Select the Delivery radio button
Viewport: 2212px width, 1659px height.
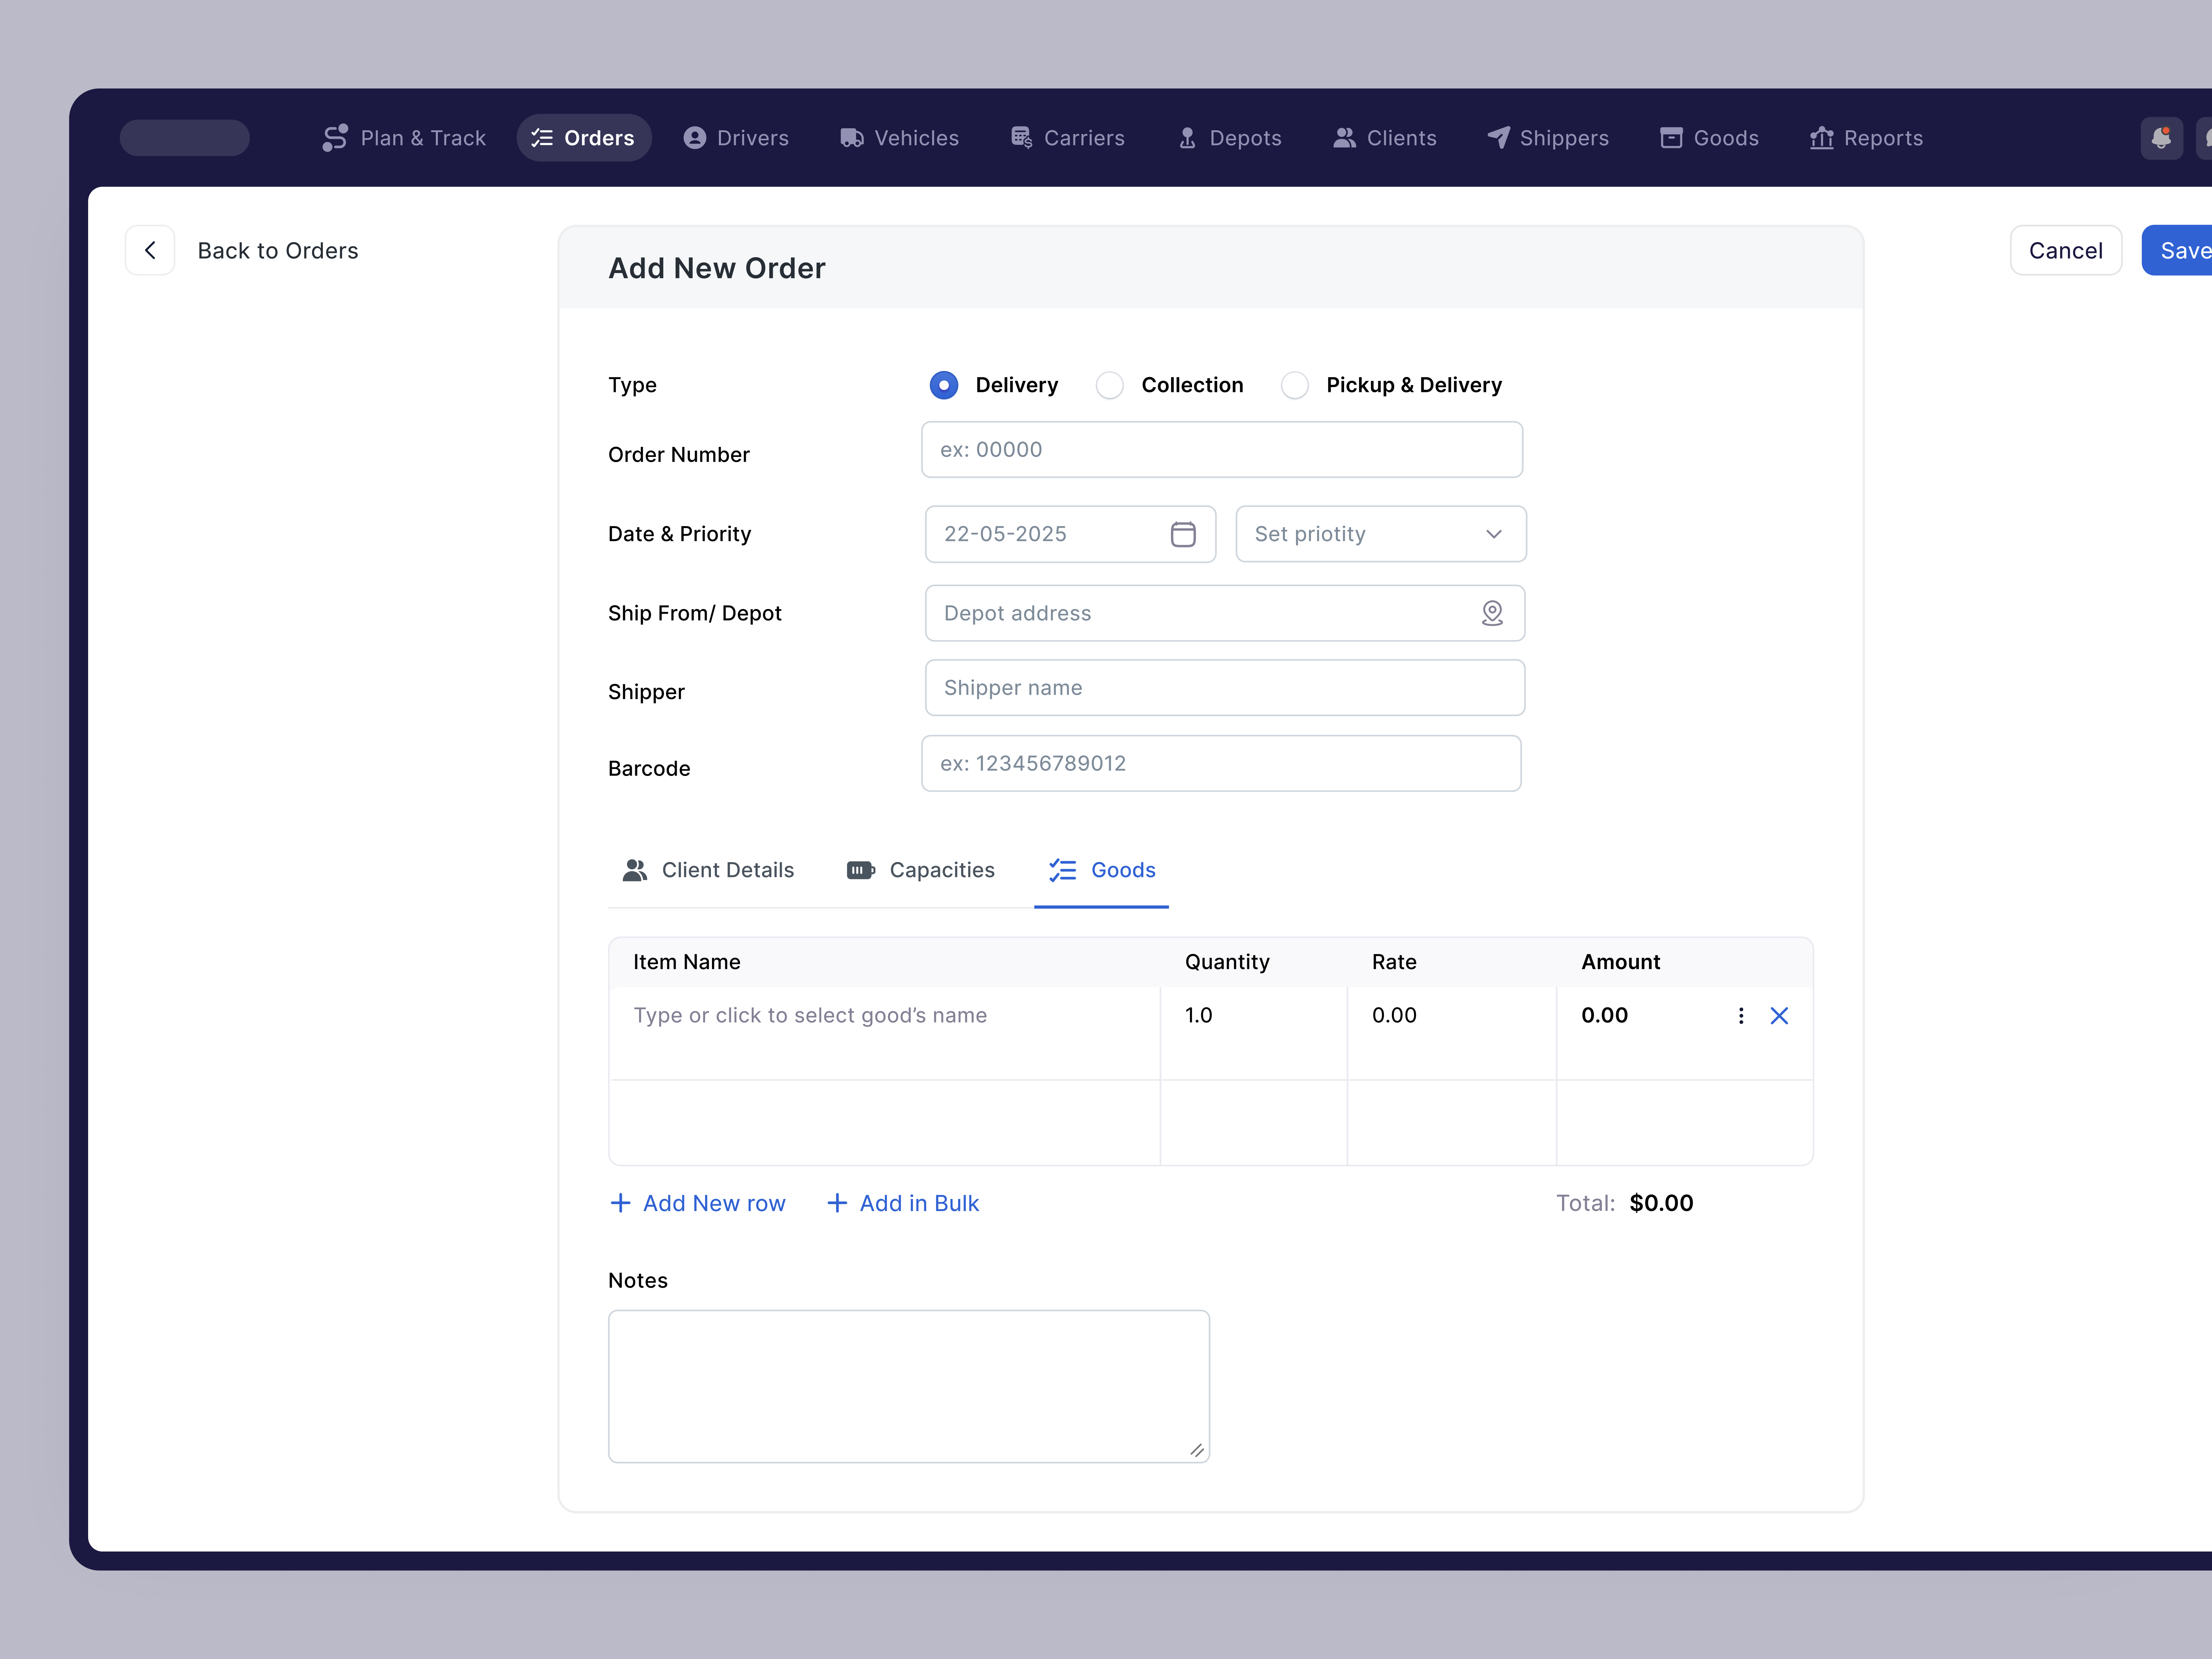tap(943, 385)
